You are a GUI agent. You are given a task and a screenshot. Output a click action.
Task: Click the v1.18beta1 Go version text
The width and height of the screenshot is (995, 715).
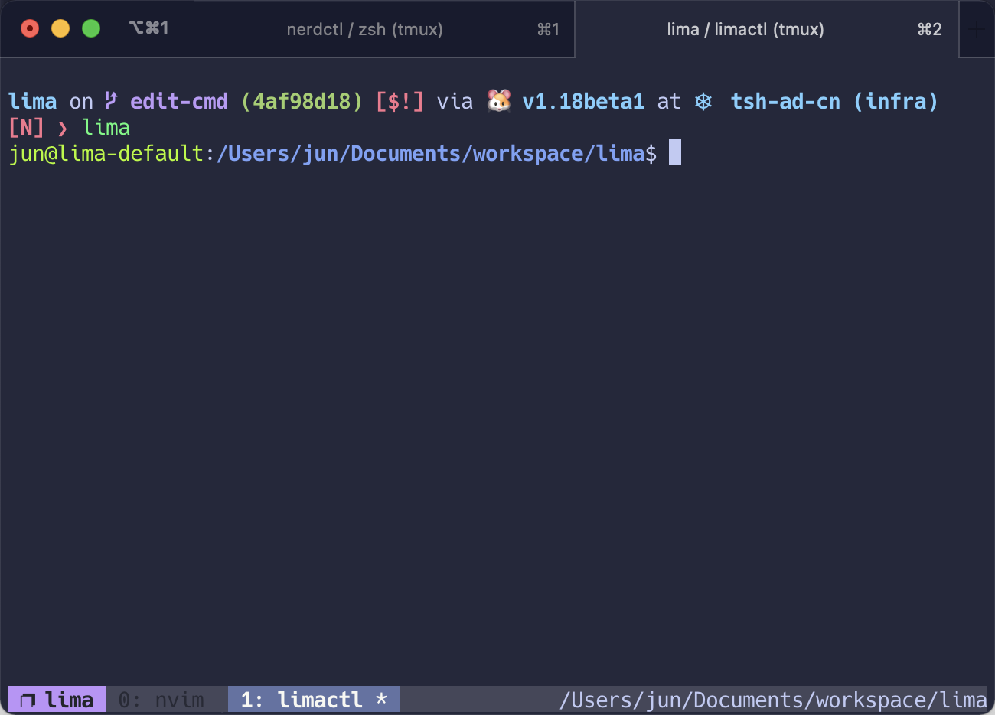coord(583,101)
